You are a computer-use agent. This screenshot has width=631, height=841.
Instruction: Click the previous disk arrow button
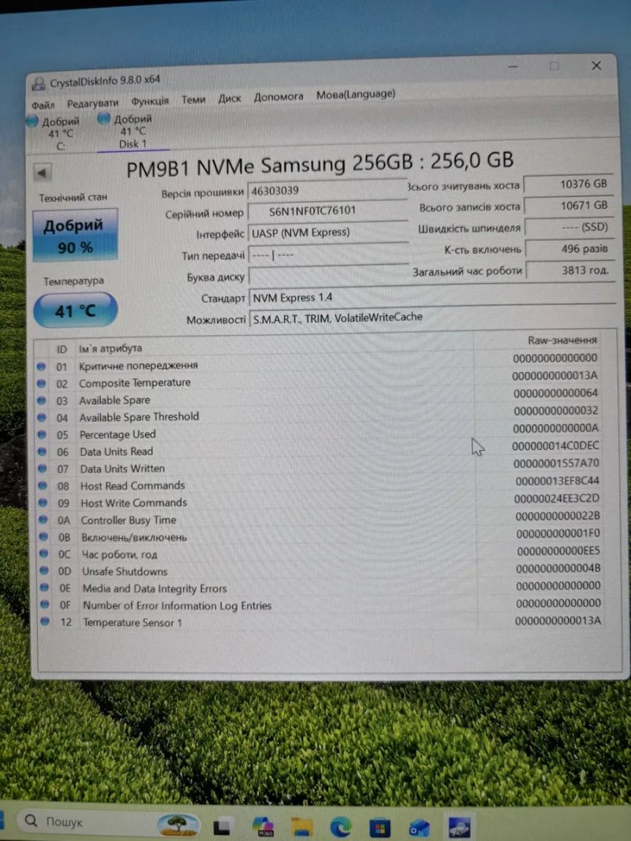[x=43, y=173]
